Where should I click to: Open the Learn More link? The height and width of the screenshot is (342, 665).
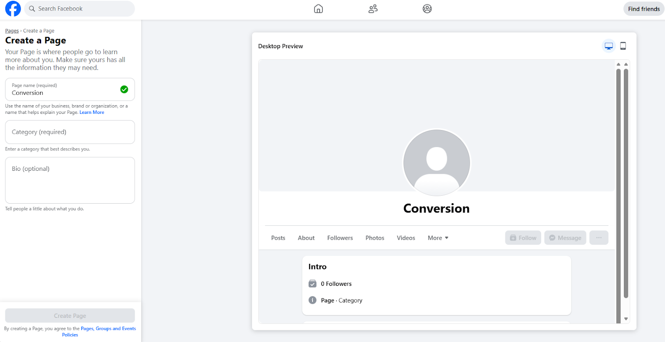[92, 112]
